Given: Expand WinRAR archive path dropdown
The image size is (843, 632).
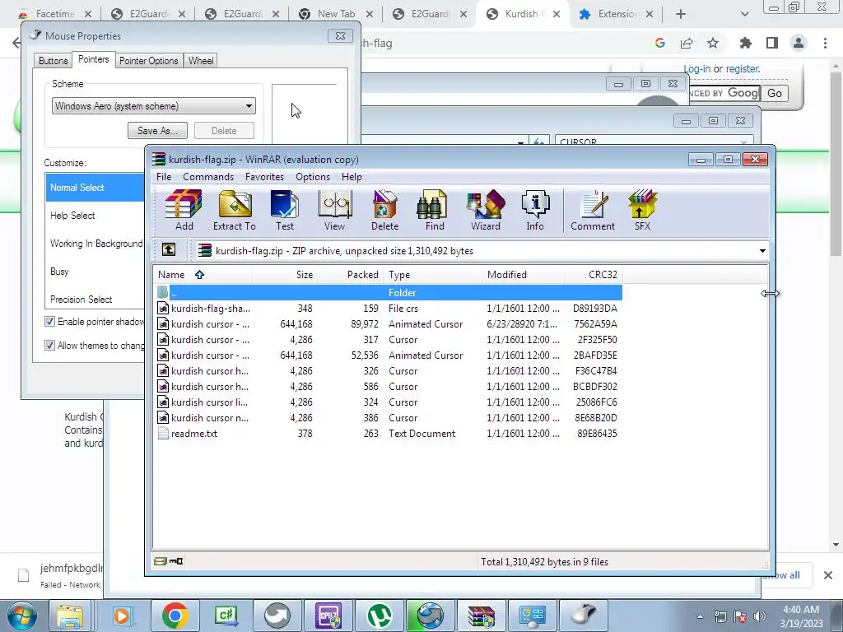Looking at the screenshot, I should tap(762, 250).
